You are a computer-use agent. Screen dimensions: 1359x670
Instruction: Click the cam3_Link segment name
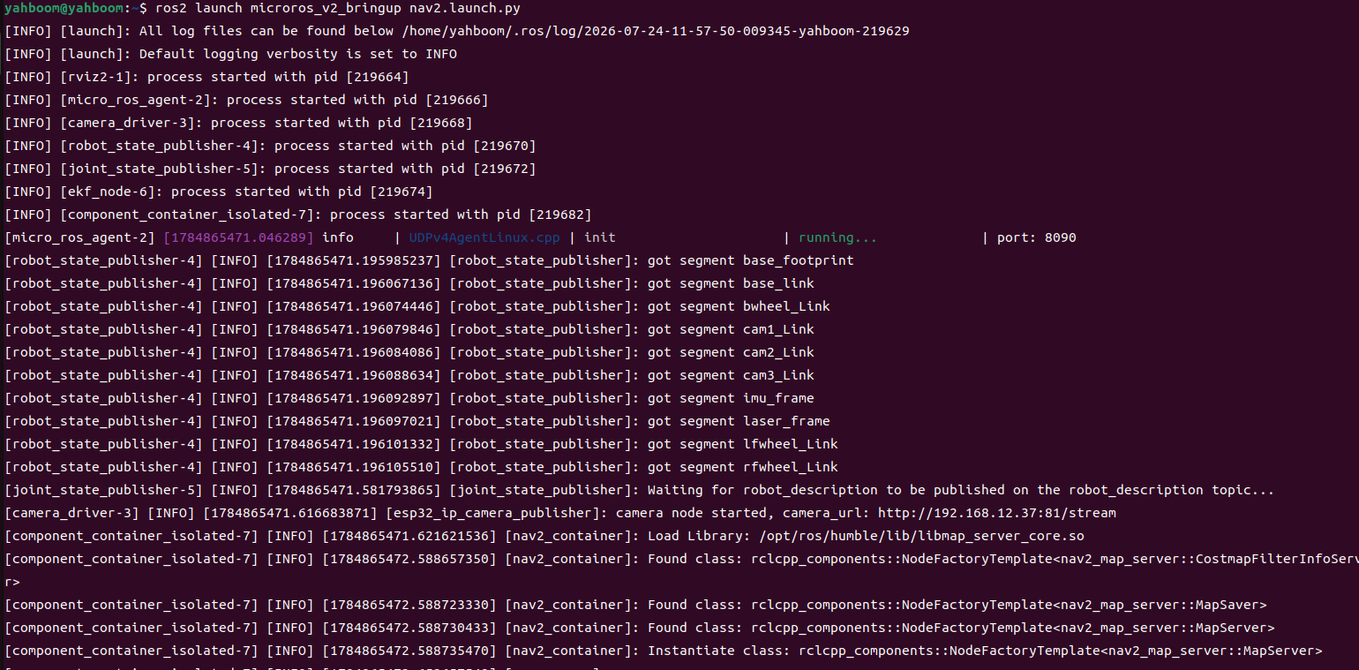(778, 375)
